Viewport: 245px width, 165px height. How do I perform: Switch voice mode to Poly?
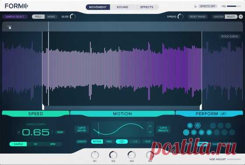coord(38,17)
